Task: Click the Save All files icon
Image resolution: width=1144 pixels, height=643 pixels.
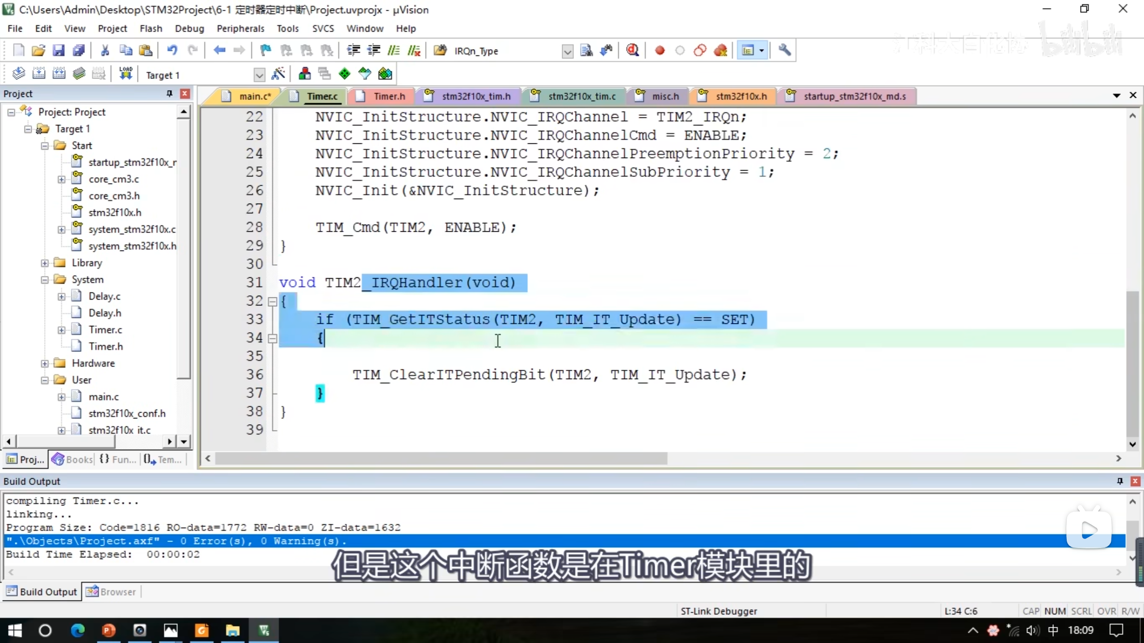Action: coord(79,50)
